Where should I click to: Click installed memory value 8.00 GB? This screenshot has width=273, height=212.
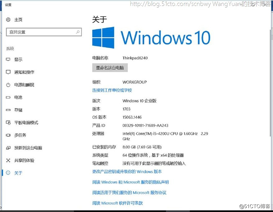(x=142, y=147)
